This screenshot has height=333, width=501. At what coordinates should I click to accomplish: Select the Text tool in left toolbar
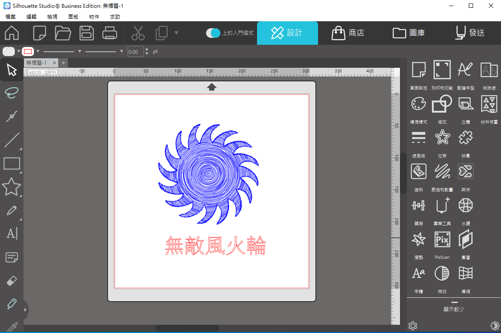tap(11, 234)
